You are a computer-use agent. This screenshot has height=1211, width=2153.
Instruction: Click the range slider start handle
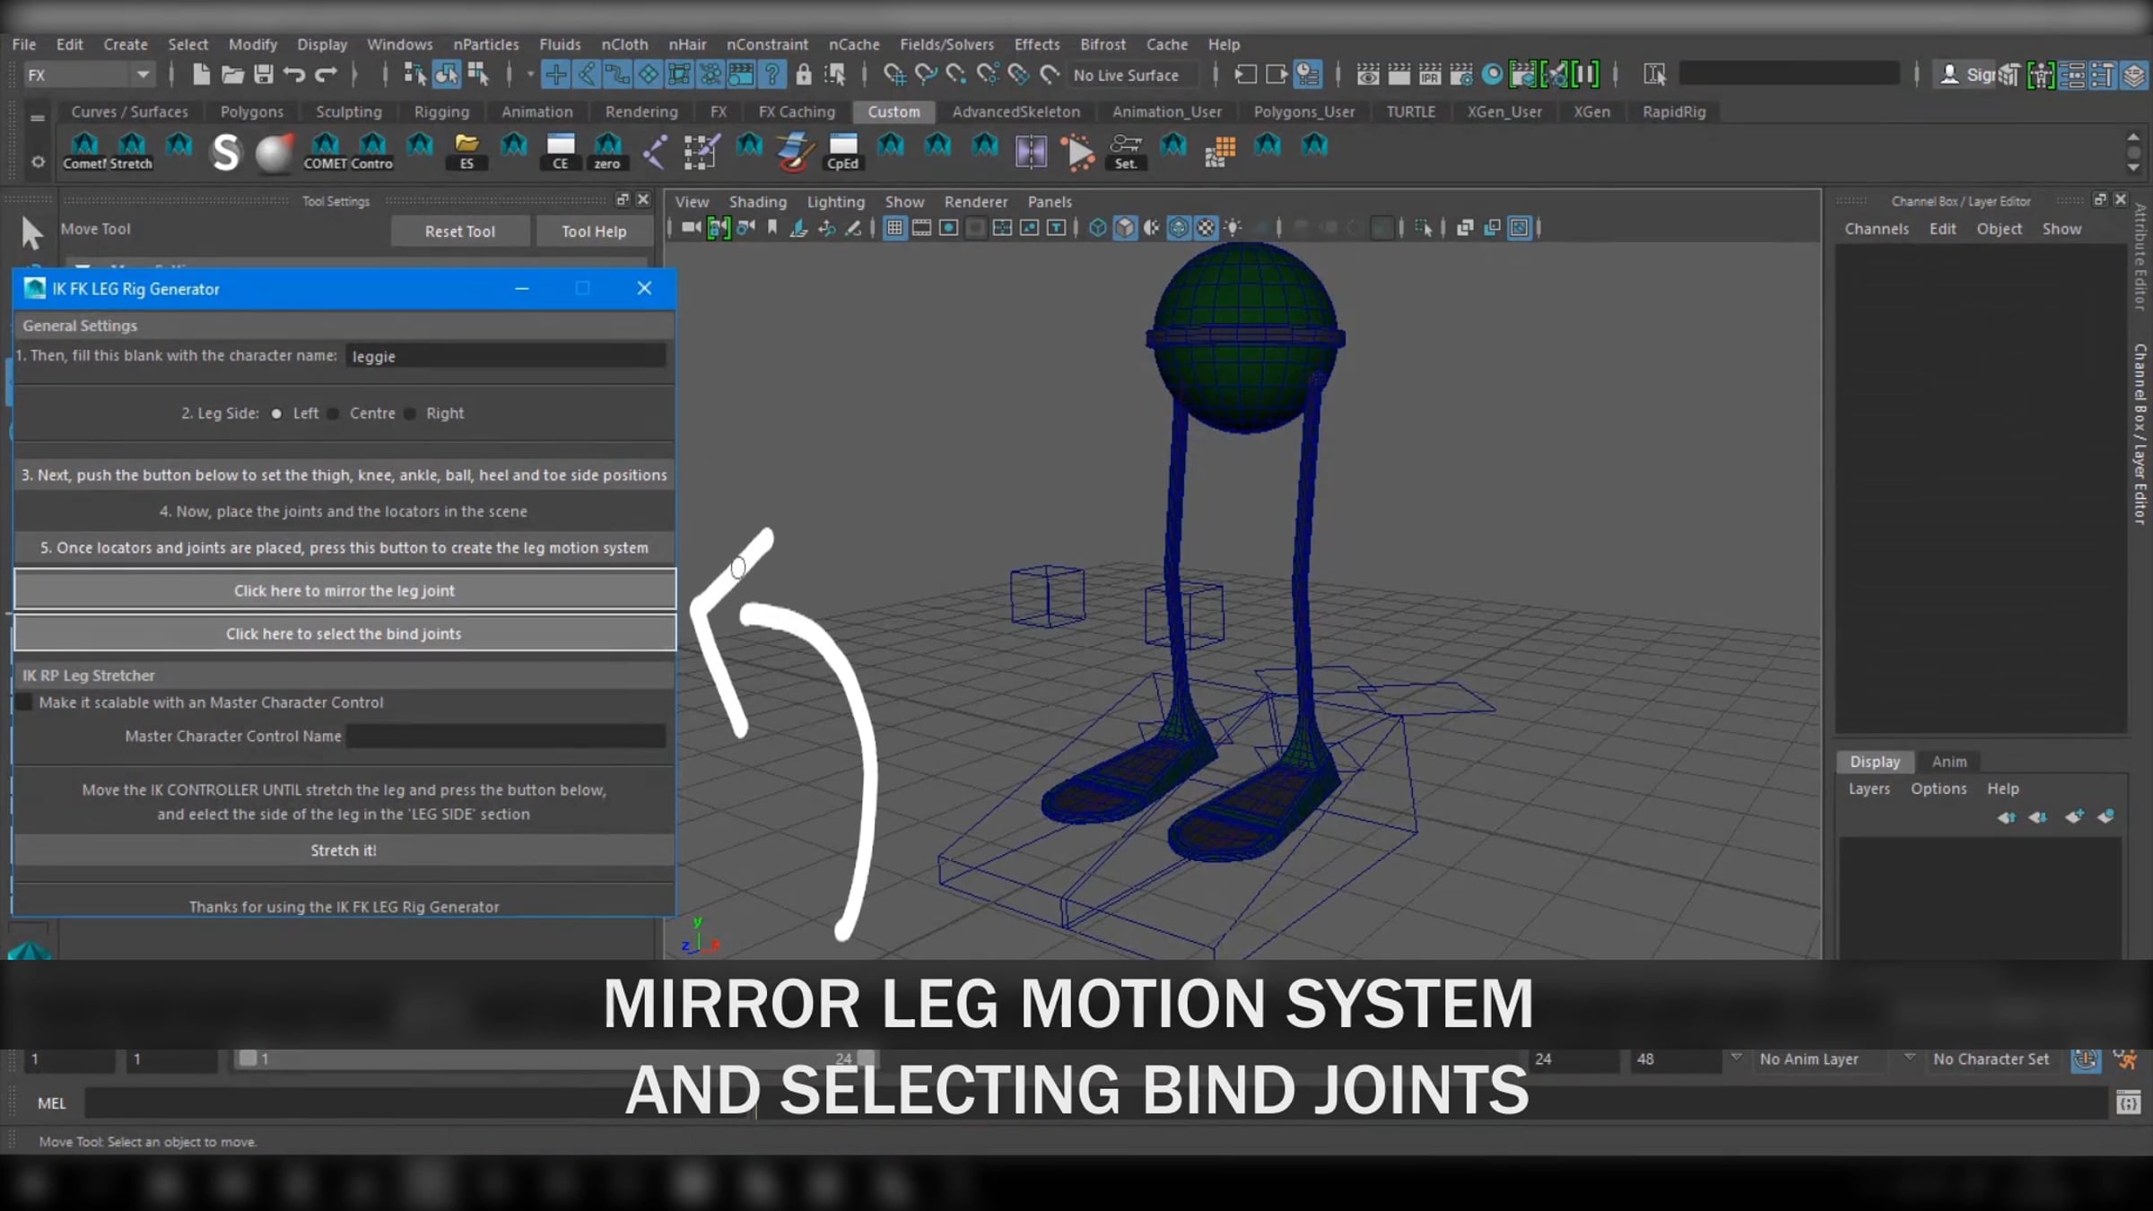pos(248,1059)
